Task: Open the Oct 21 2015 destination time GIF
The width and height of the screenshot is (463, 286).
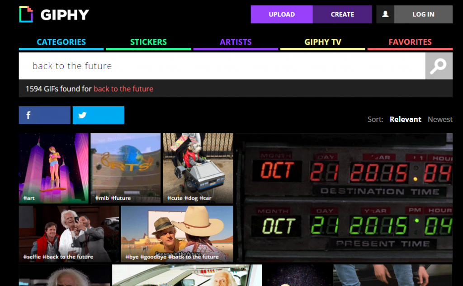Action: [344, 197]
